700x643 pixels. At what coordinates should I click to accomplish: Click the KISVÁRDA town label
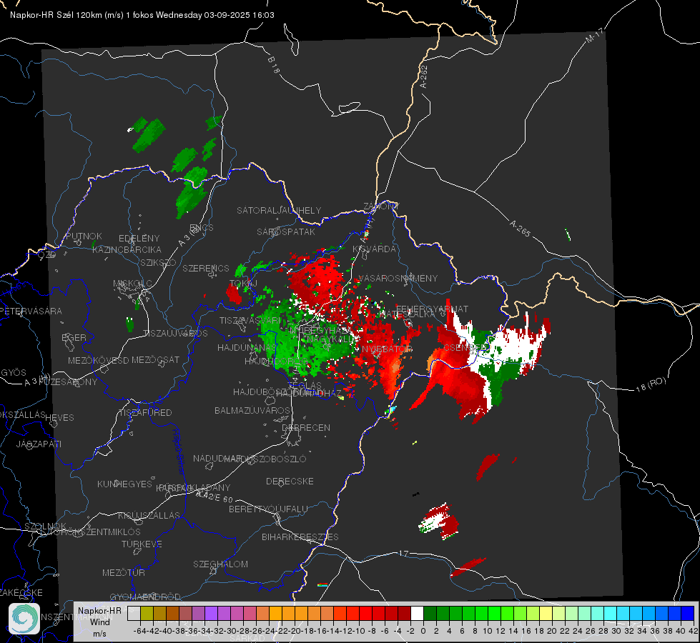click(374, 249)
